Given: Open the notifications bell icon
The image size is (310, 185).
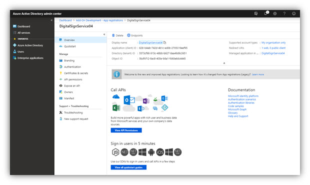Looking at the screenshot, I should 266,13.
